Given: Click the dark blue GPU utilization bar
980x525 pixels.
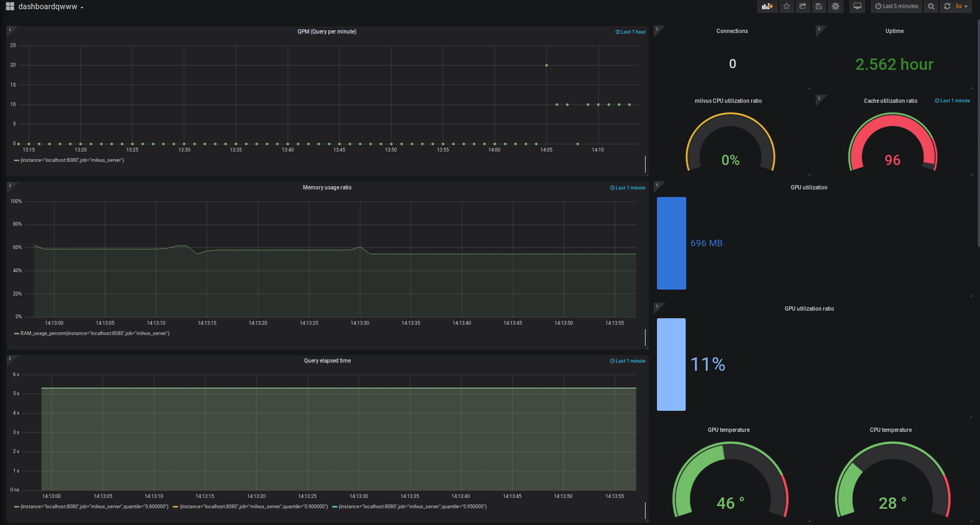Looking at the screenshot, I should (x=672, y=243).
